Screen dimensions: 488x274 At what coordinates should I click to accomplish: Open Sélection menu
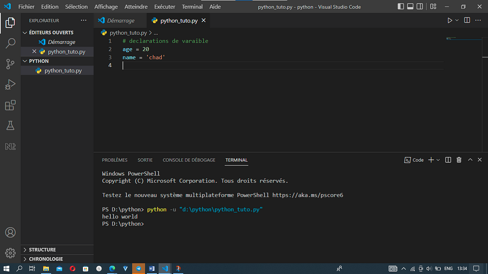[76, 7]
